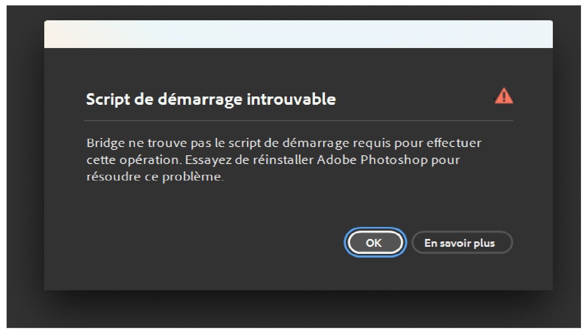Screen dimensions: 588x335
Task: Click the red warning triangle icon
Action: point(504,96)
